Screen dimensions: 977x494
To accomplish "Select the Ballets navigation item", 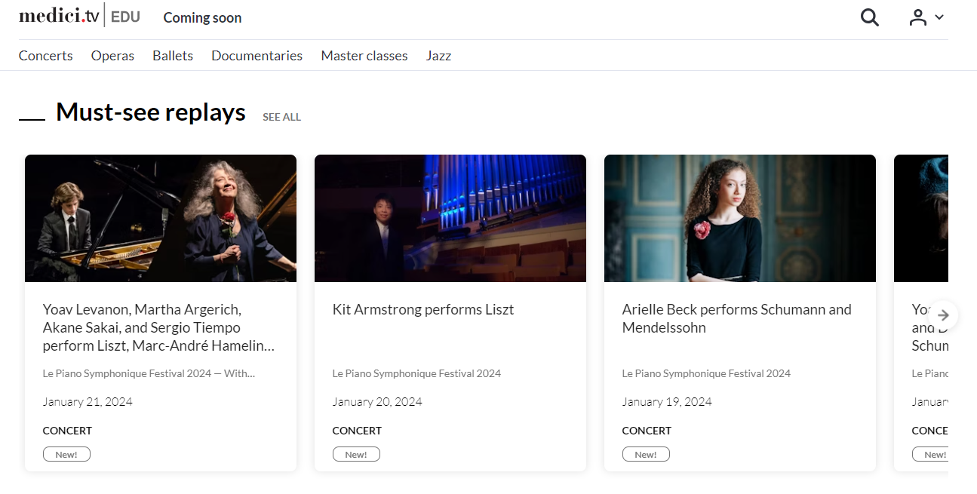I will click(172, 55).
